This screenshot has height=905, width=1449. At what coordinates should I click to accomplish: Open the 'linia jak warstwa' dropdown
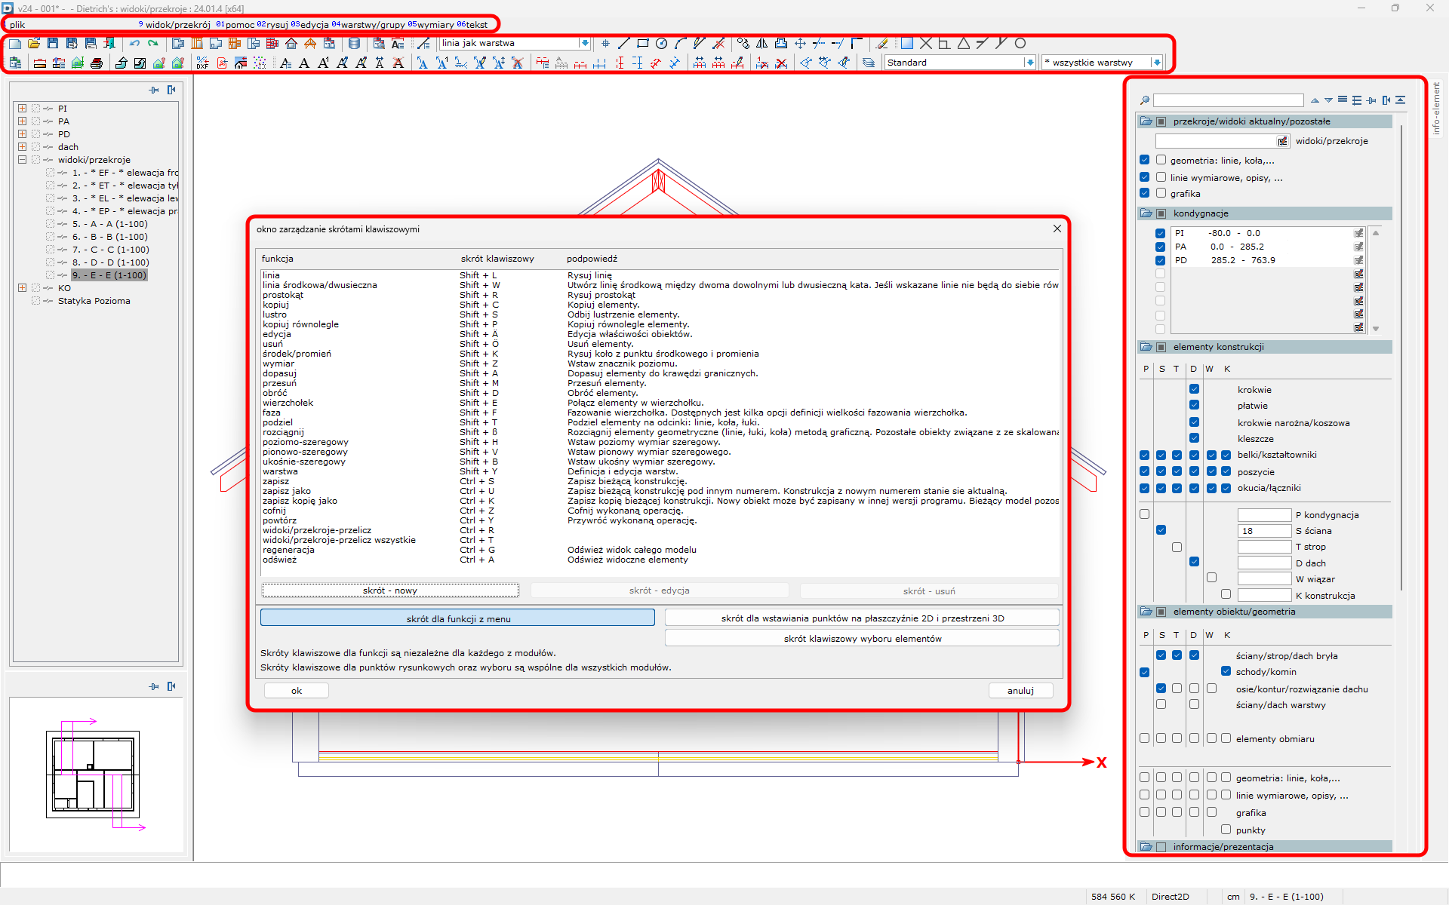point(584,44)
